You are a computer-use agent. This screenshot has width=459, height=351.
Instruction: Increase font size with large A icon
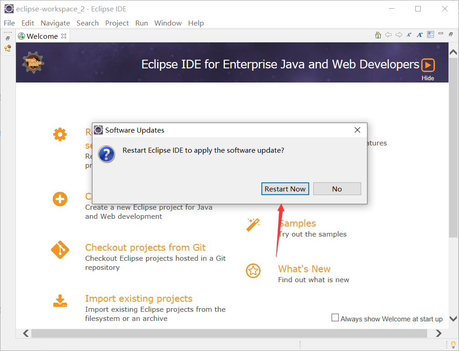(420, 35)
